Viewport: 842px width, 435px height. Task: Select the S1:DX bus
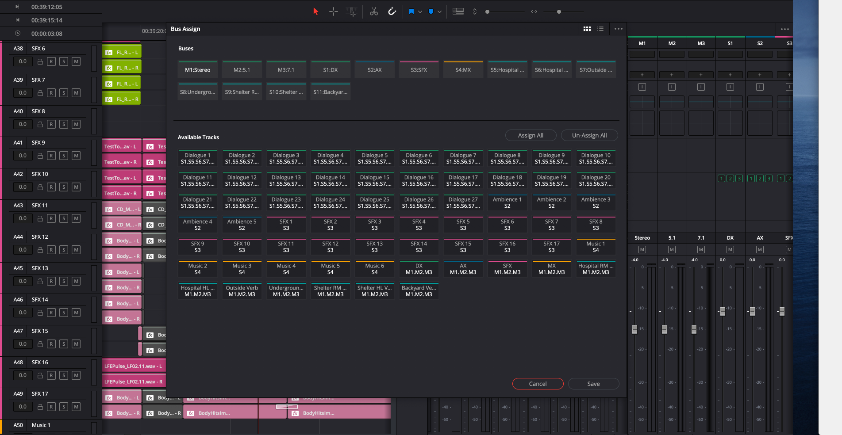pos(331,70)
